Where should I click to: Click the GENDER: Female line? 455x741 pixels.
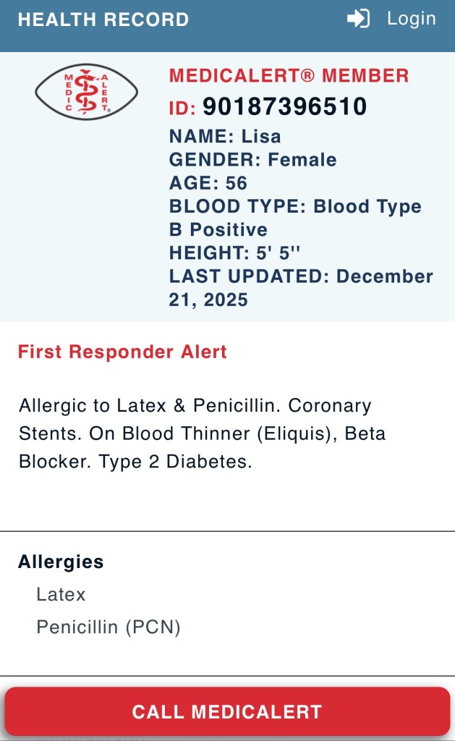click(x=252, y=160)
